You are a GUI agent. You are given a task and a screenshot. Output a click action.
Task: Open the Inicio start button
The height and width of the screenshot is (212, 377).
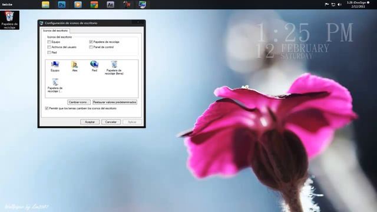click(7, 5)
